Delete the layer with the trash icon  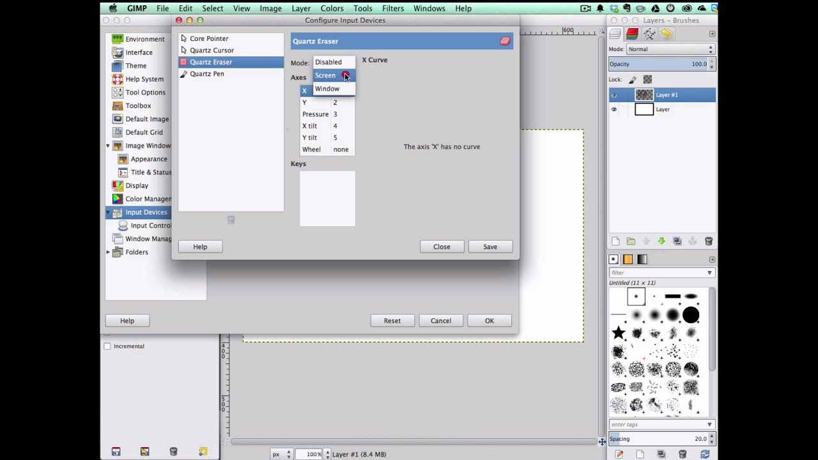point(708,241)
